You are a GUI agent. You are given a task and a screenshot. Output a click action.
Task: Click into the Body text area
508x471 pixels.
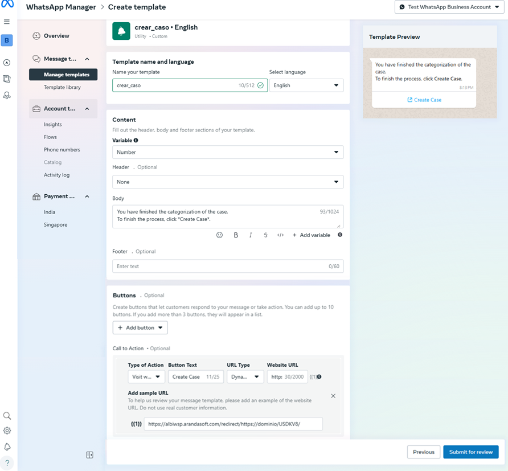coord(228,216)
